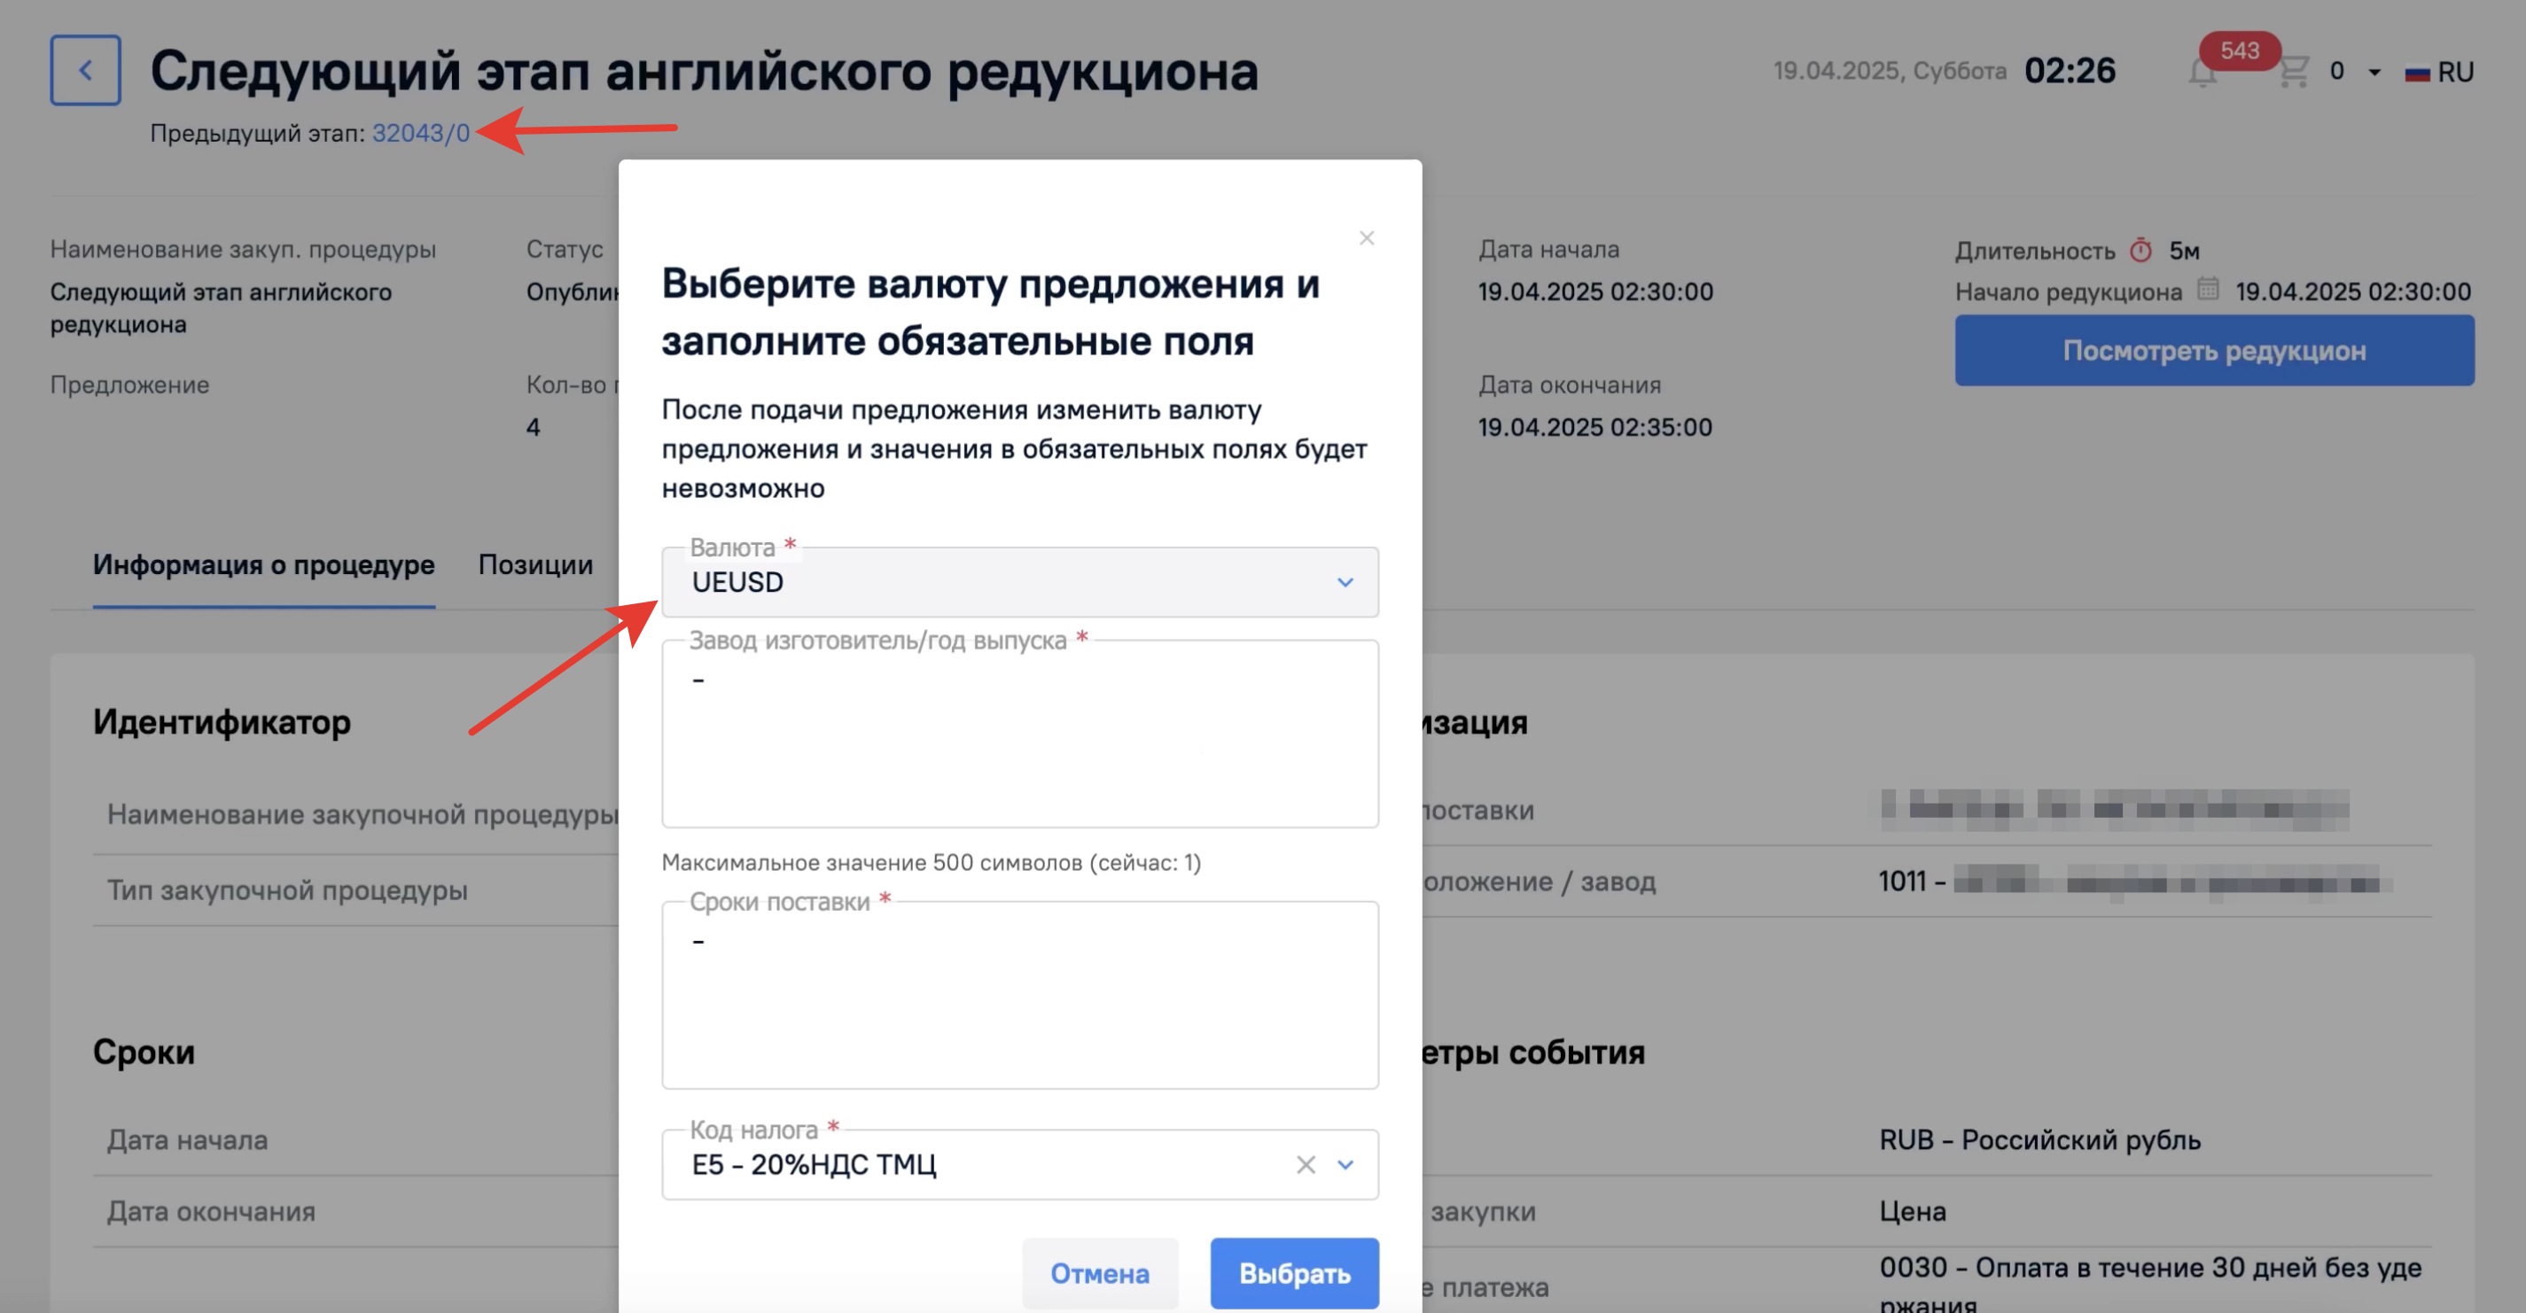This screenshot has width=2526, height=1313.
Task: Click the Отмена button
Action: click(1099, 1273)
